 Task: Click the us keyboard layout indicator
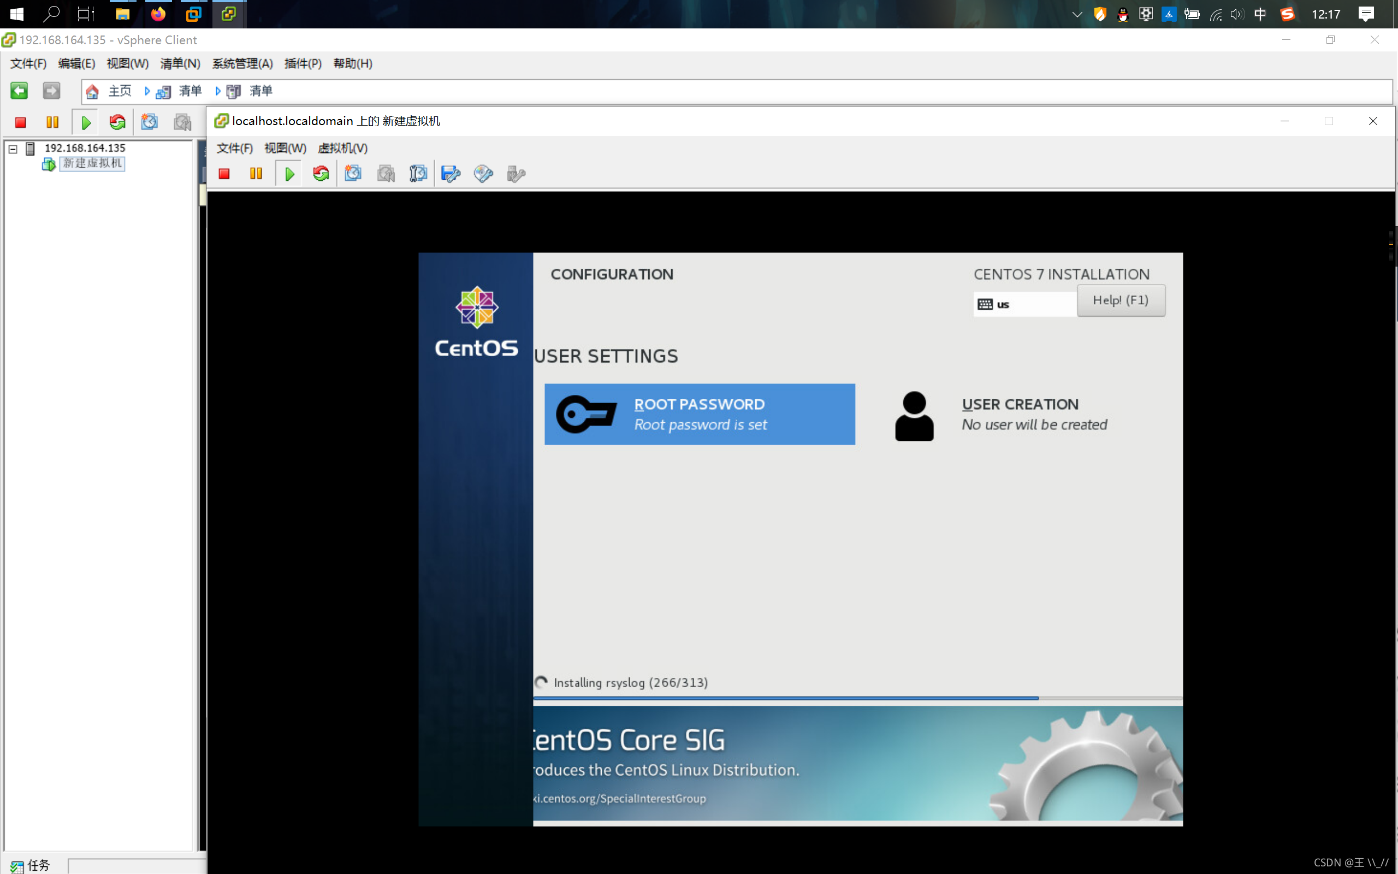coord(1025,305)
